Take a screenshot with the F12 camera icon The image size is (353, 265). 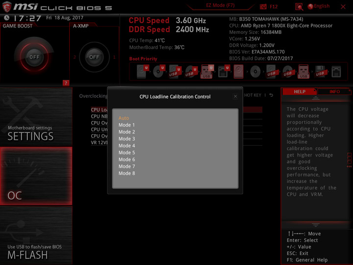tap(263, 6)
